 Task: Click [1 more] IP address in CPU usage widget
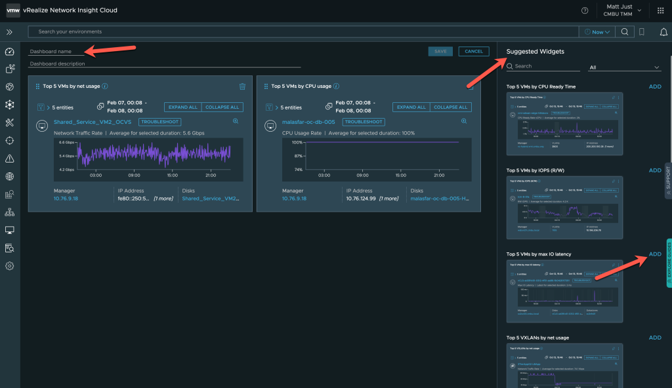coord(388,199)
